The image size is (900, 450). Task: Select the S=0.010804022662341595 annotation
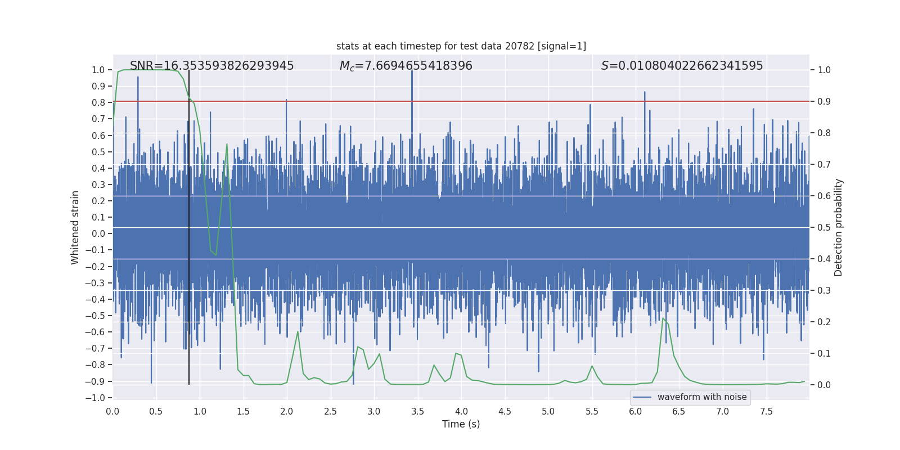click(682, 66)
